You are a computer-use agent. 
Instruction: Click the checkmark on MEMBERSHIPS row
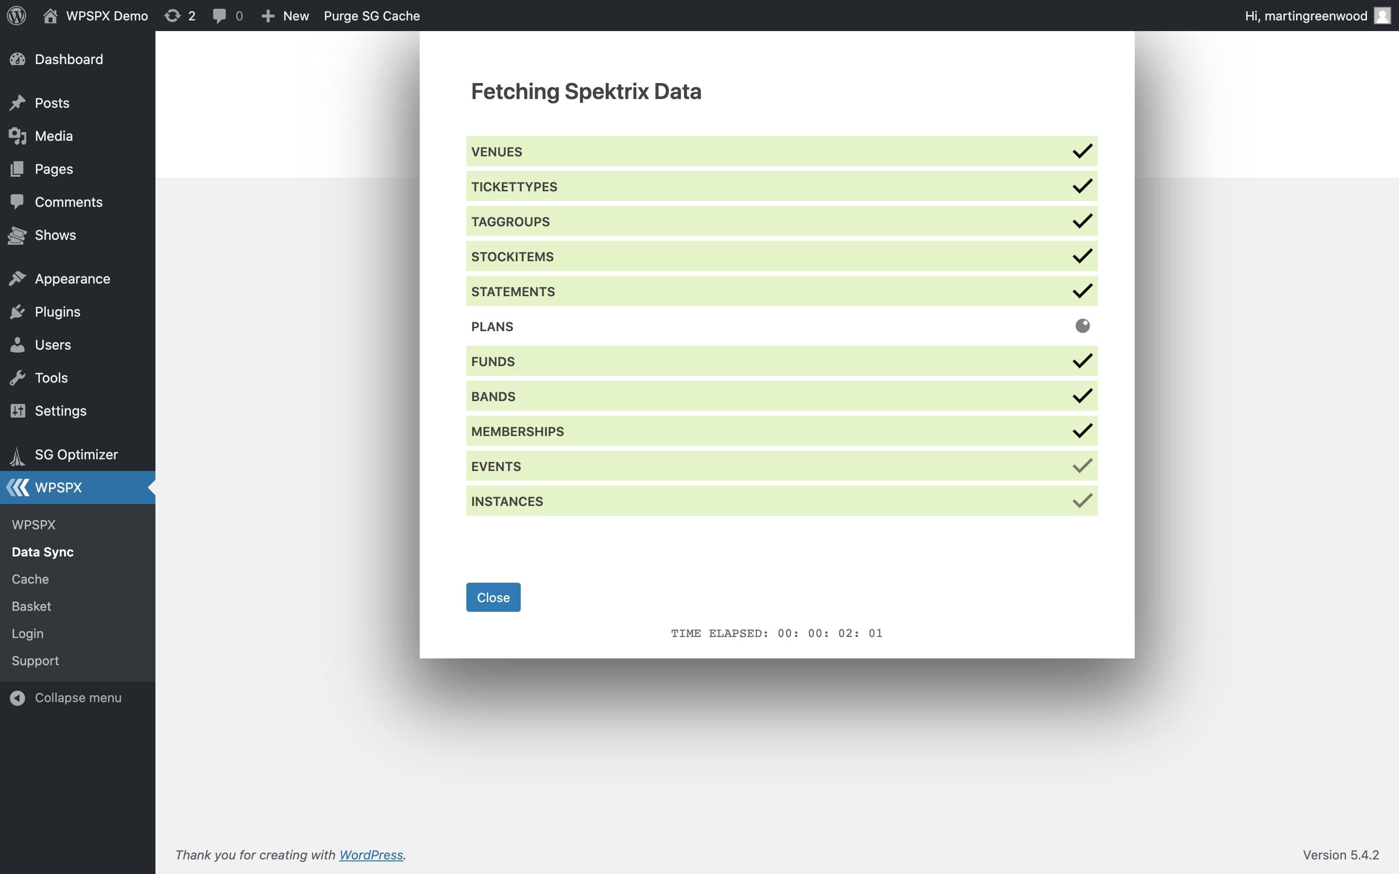[x=1082, y=431]
